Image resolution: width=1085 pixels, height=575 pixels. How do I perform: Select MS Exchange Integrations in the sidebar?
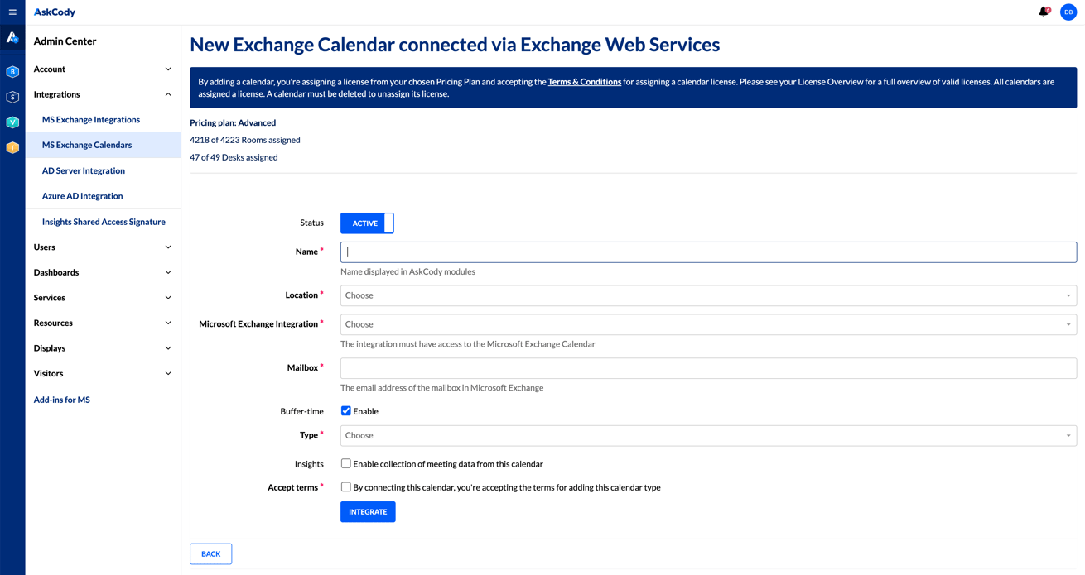click(x=91, y=119)
